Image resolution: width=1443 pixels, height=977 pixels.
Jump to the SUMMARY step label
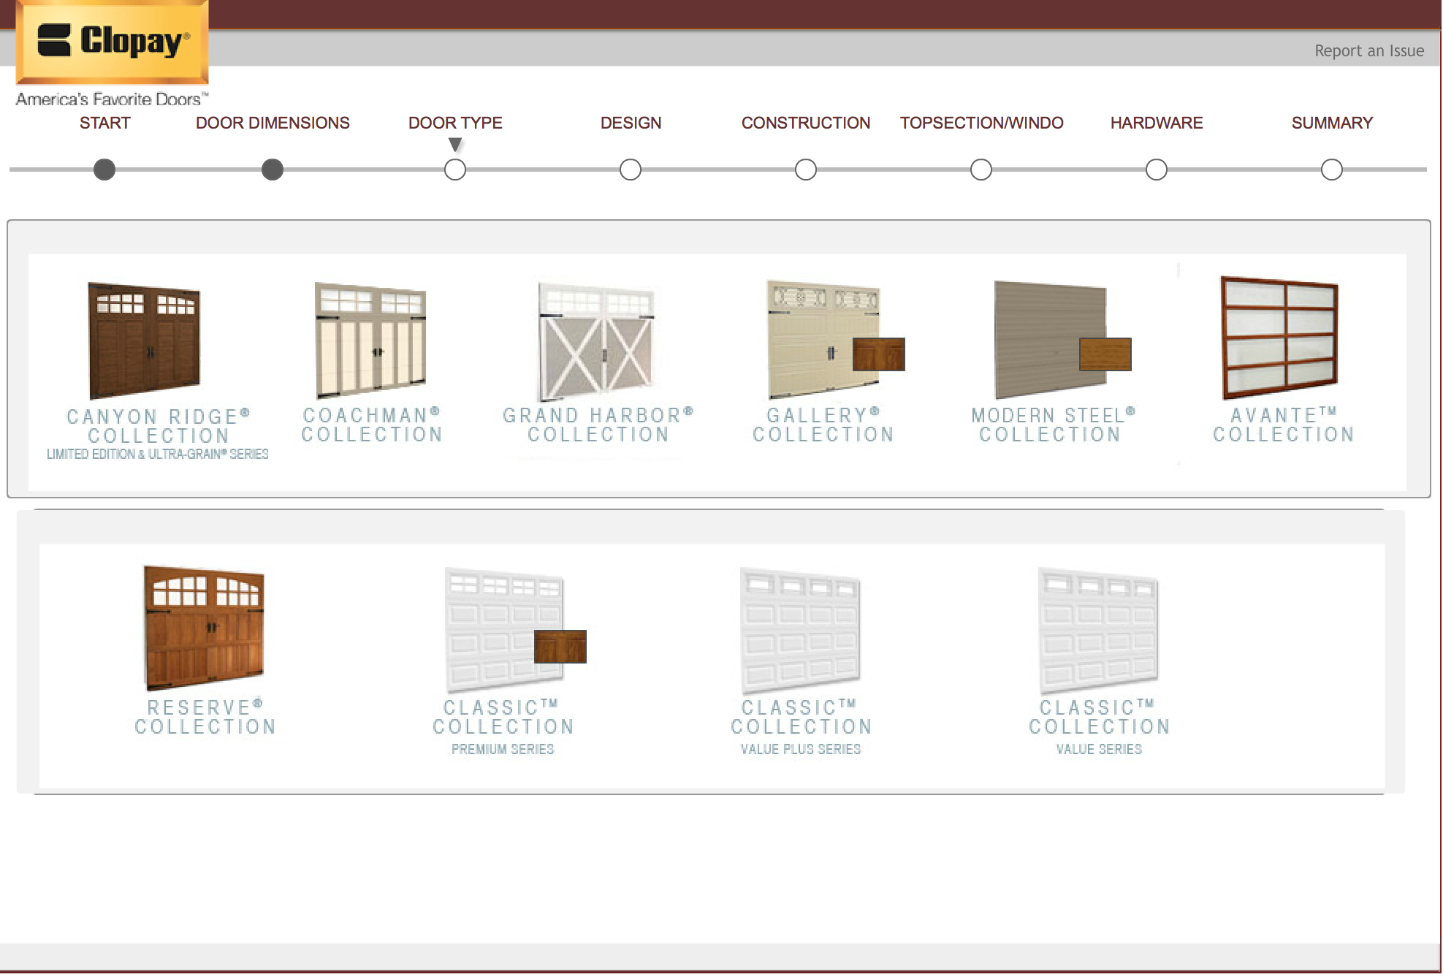coord(1332,123)
